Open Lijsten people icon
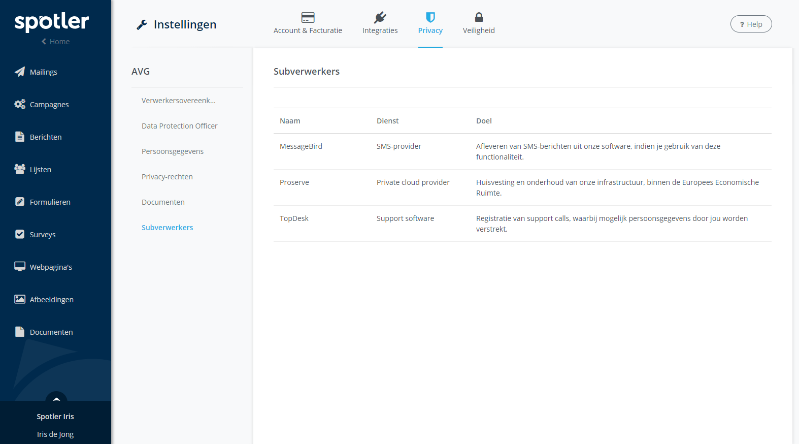The image size is (799, 444). tap(20, 169)
